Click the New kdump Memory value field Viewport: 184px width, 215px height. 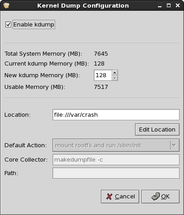pos(103,75)
